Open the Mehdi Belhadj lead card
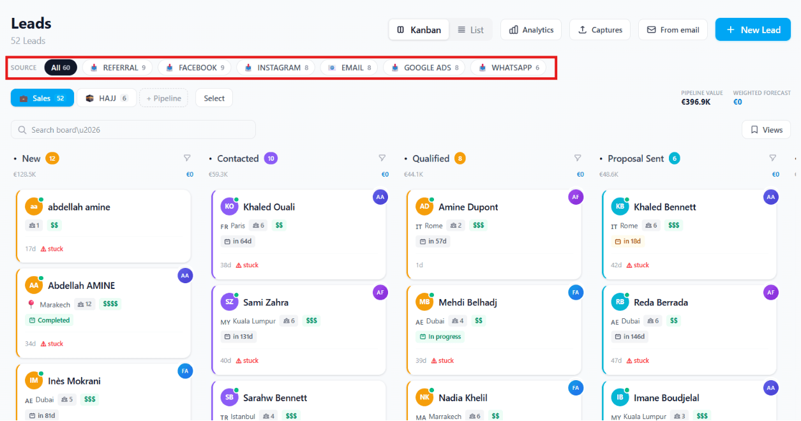Image resolution: width=801 pixels, height=421 pixels. (x=494, y=330)
